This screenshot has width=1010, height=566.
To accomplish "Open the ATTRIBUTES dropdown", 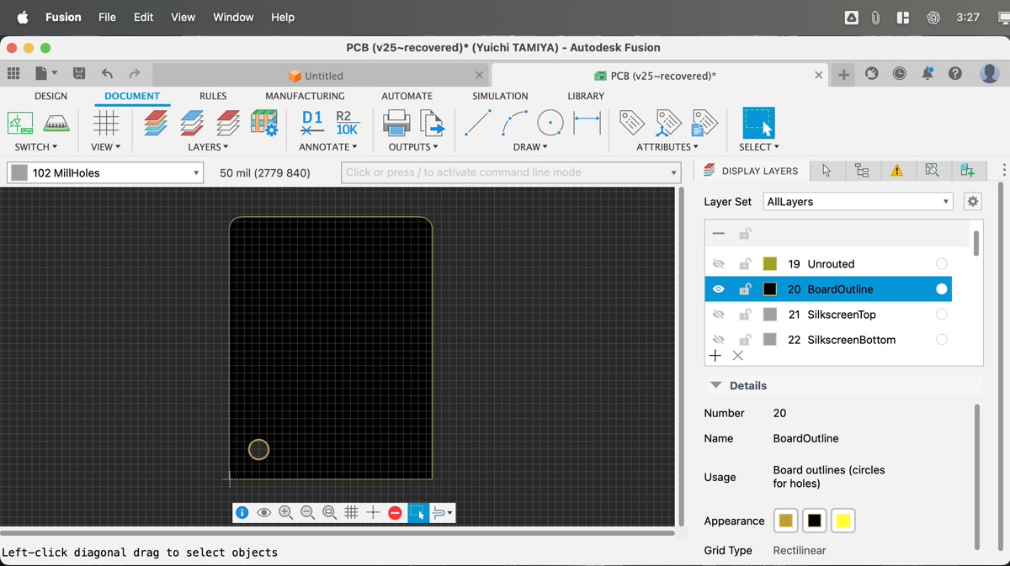I will click(667, 146).
